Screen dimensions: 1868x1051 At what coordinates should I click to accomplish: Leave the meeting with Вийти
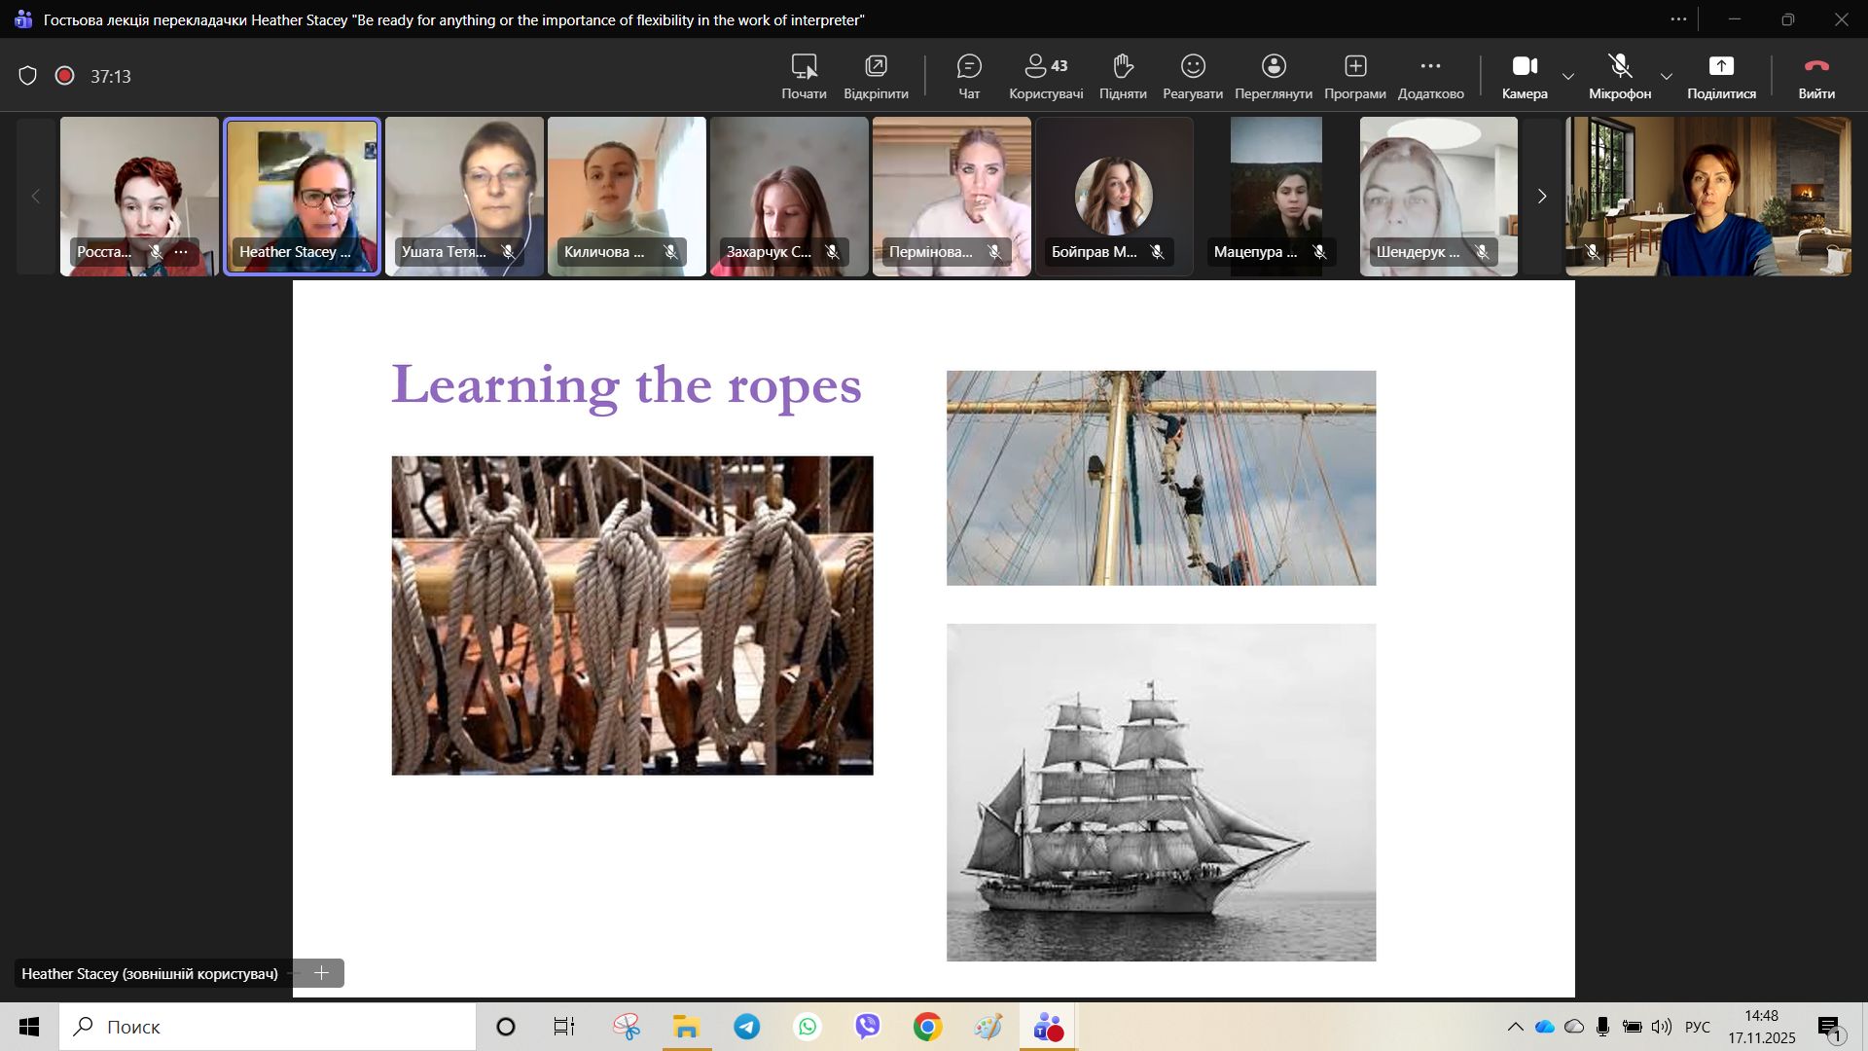pos(1816,76)
